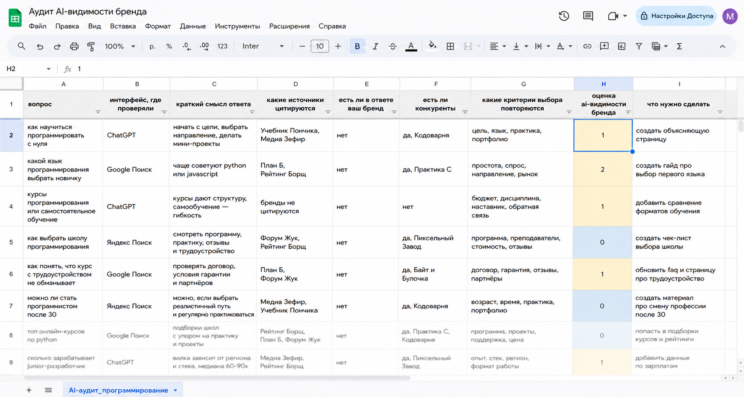Image resolution: width=744 pixels, height=397 pixels.
Task: Open the Файл menu
Action: 37,26
